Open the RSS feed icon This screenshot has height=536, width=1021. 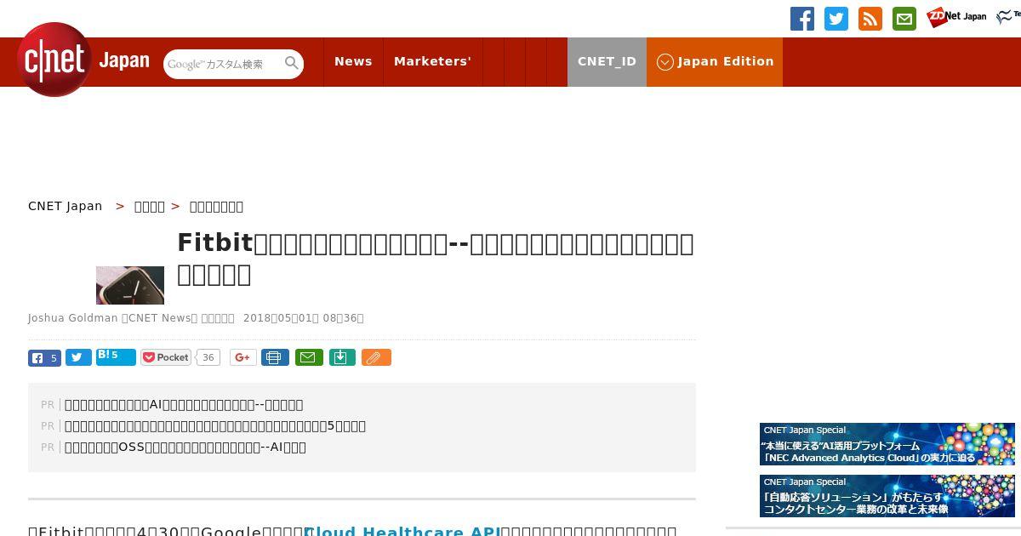tap(870, 19)
